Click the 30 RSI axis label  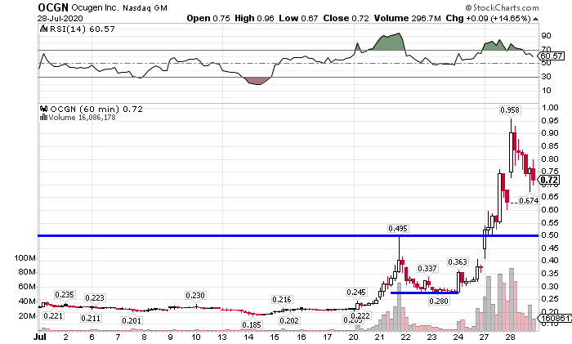tap(546, 77)
